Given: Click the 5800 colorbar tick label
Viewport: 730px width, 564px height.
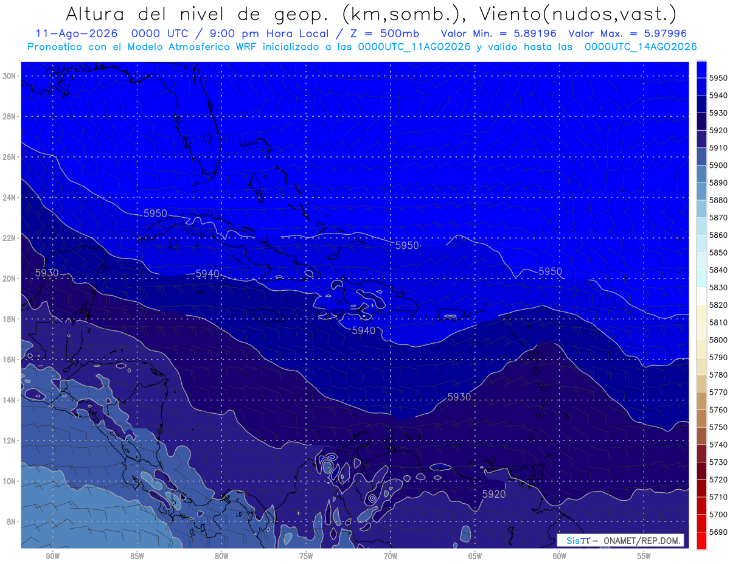Looking at the screenshot, I should point(718,339).
